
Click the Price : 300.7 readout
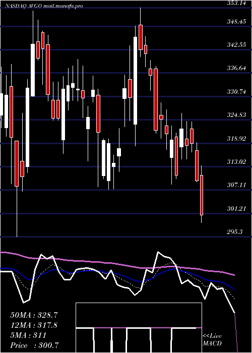[35, 345]
